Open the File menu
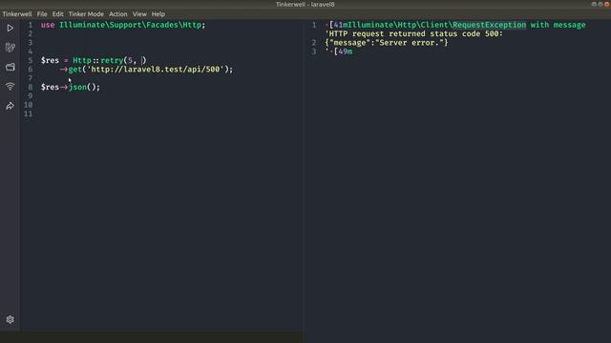 (x=42, y=14)
